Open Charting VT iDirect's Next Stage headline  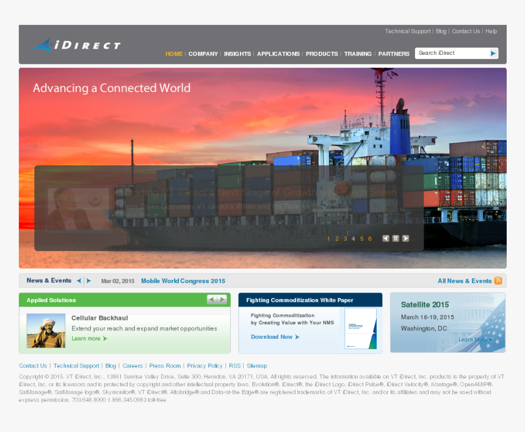point(258,193)
